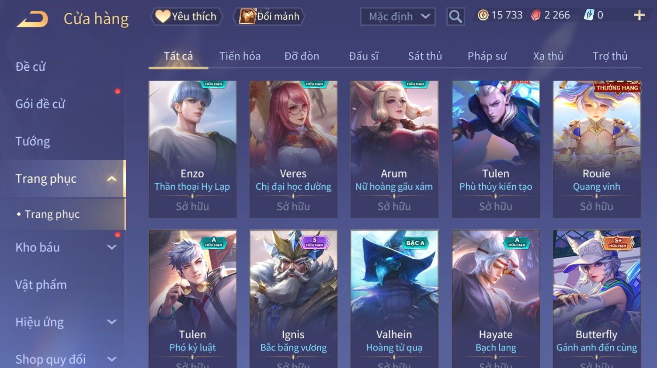Open the Mặc định sort dropdown

(398, 17)
